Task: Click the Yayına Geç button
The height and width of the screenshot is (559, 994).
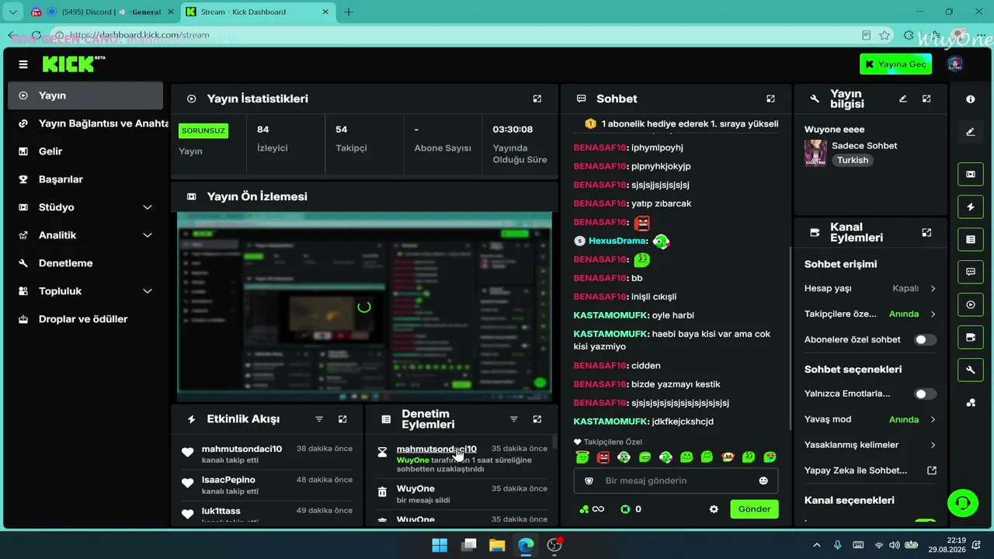Action: pos(895,64)
